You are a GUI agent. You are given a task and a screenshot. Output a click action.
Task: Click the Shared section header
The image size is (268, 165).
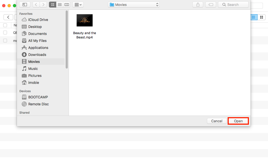click(x=24, y=113)
